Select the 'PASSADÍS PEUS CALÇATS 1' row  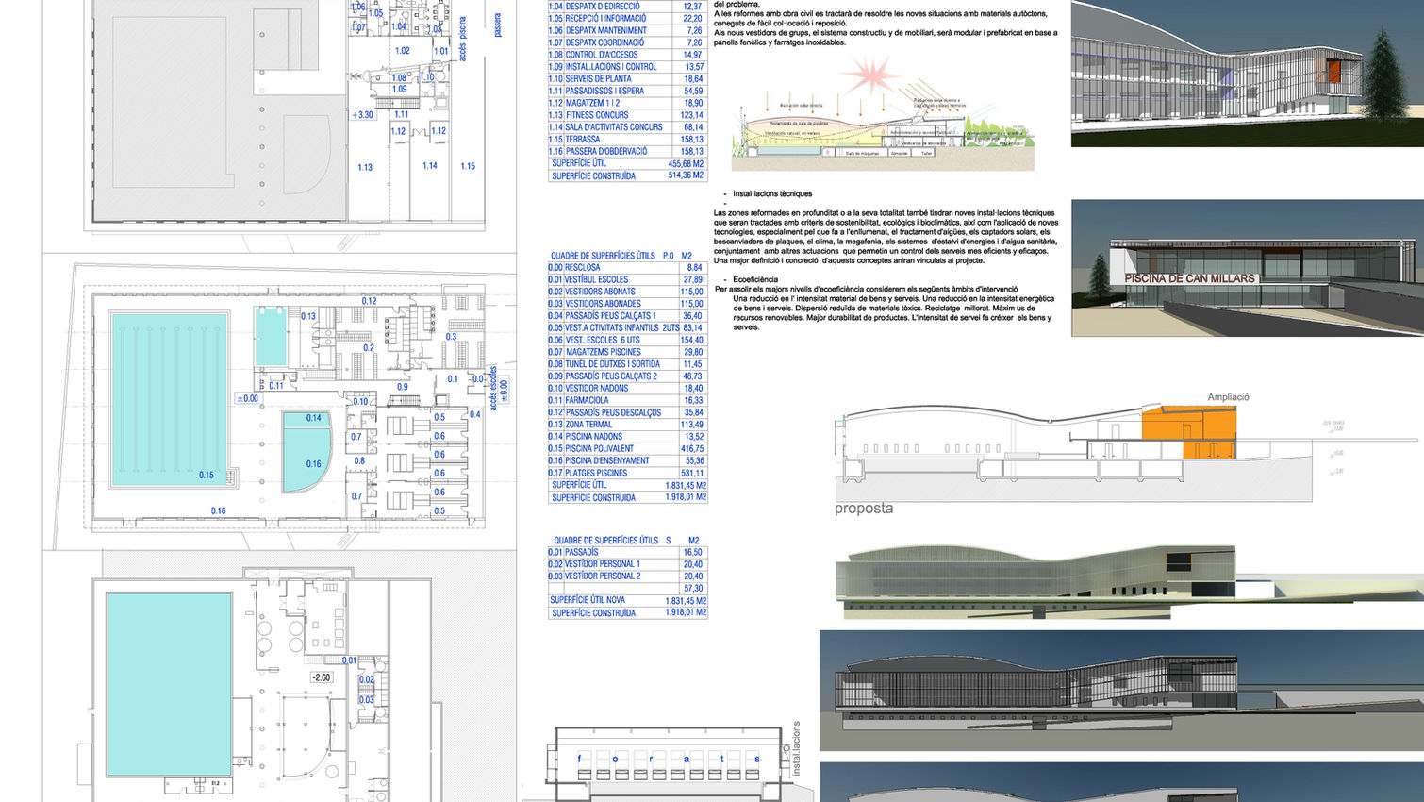(626, 316)
